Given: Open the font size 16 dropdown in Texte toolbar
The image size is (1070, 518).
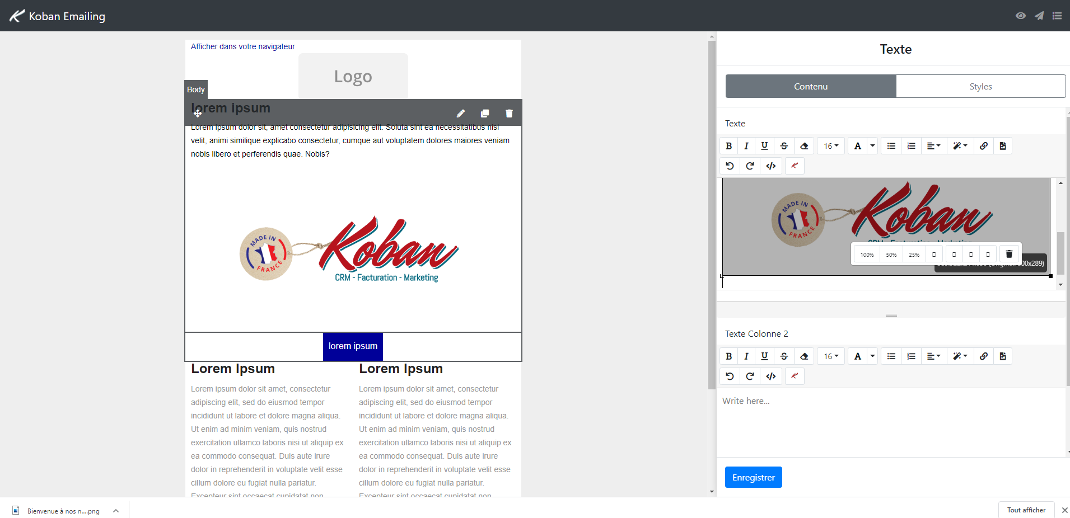Looking at the screenshot, I should click(831, 146).
